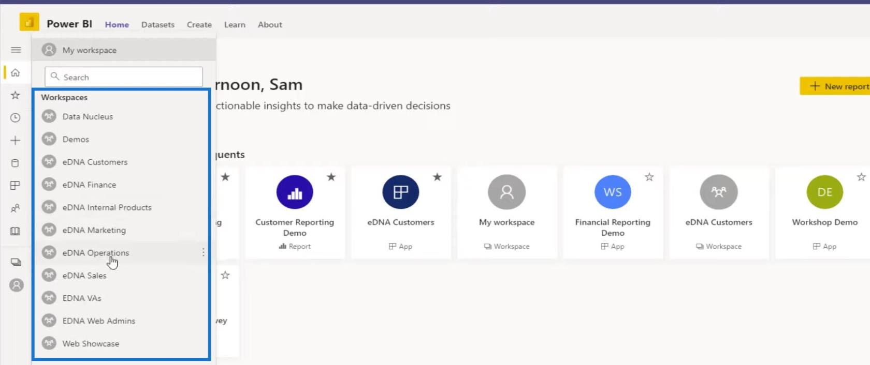The image size is (870, 365).
Task: Click the yellow Power BI logo
Action: point(30,22)
